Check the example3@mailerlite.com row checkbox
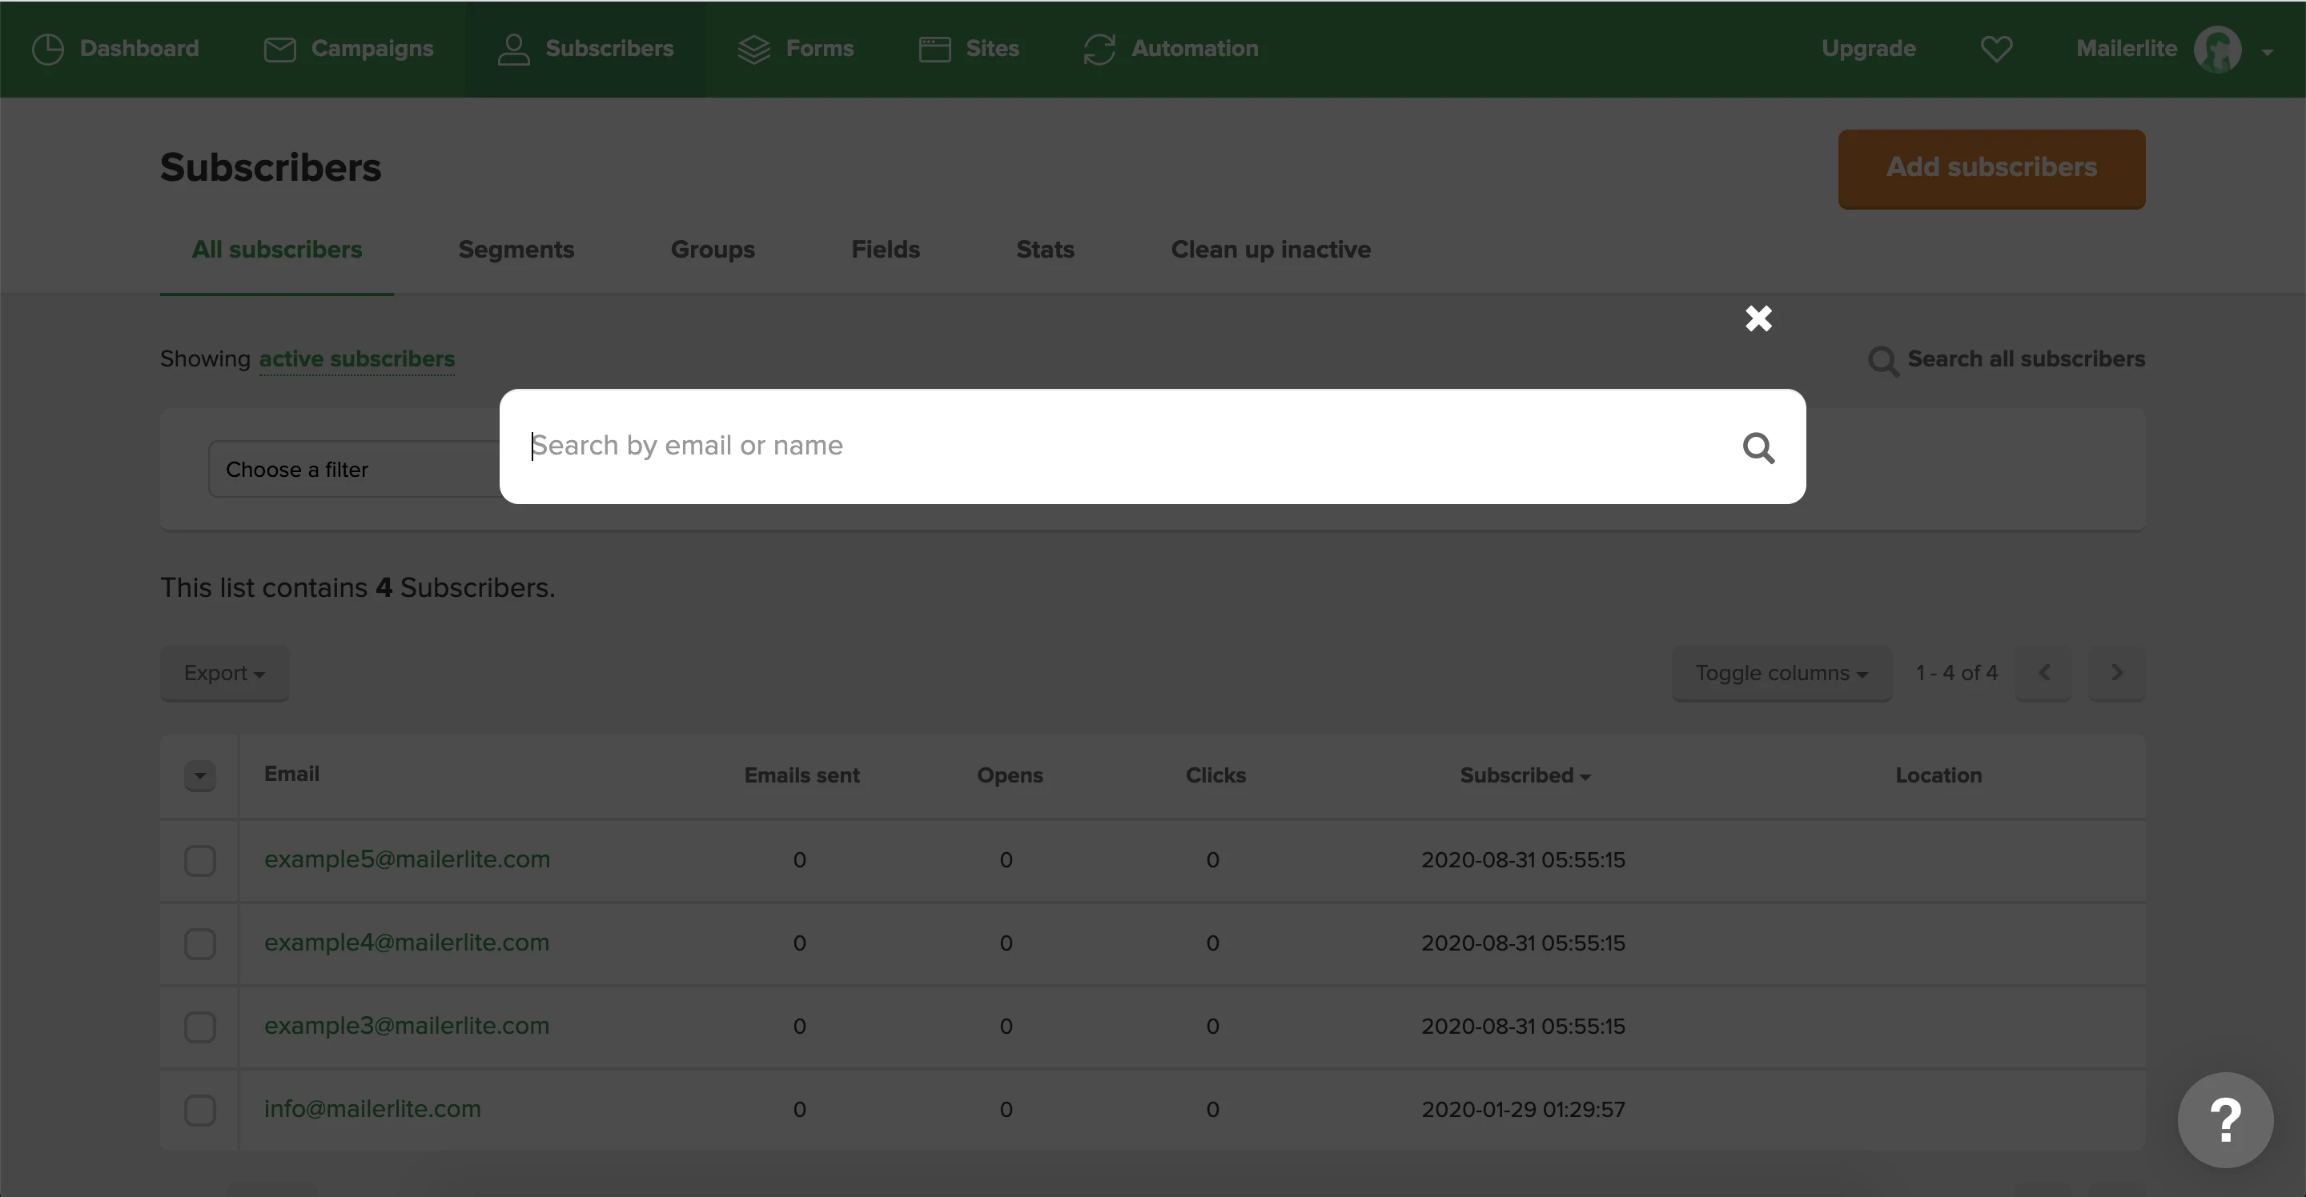The width and height of the screenshot is (2306, 1197). click(199, 1027)
